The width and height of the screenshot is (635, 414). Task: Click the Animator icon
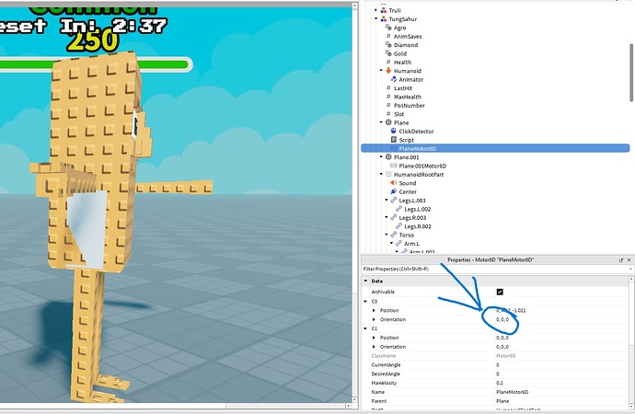click(x=394, y=79)
